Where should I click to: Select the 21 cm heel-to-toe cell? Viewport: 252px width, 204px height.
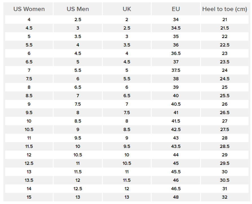pyautogui.click(x=225, y=19)
